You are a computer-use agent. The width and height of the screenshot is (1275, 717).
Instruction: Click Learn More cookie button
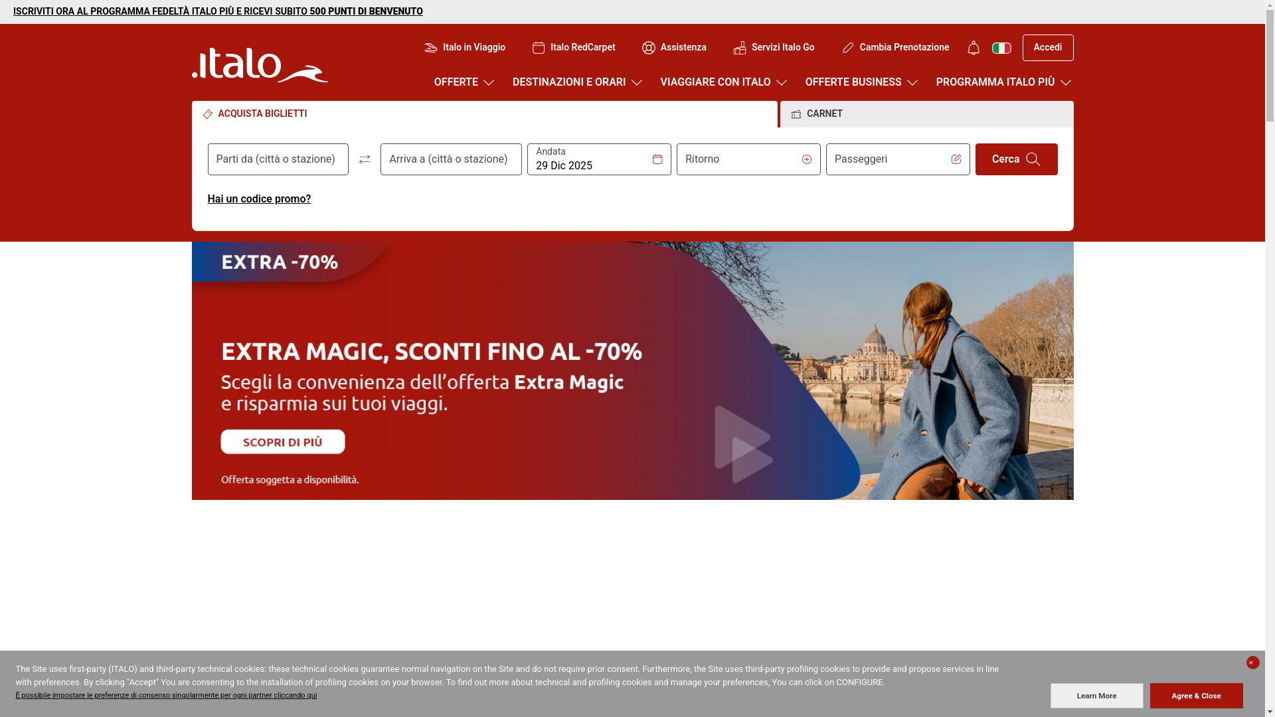coord(1097,696)
